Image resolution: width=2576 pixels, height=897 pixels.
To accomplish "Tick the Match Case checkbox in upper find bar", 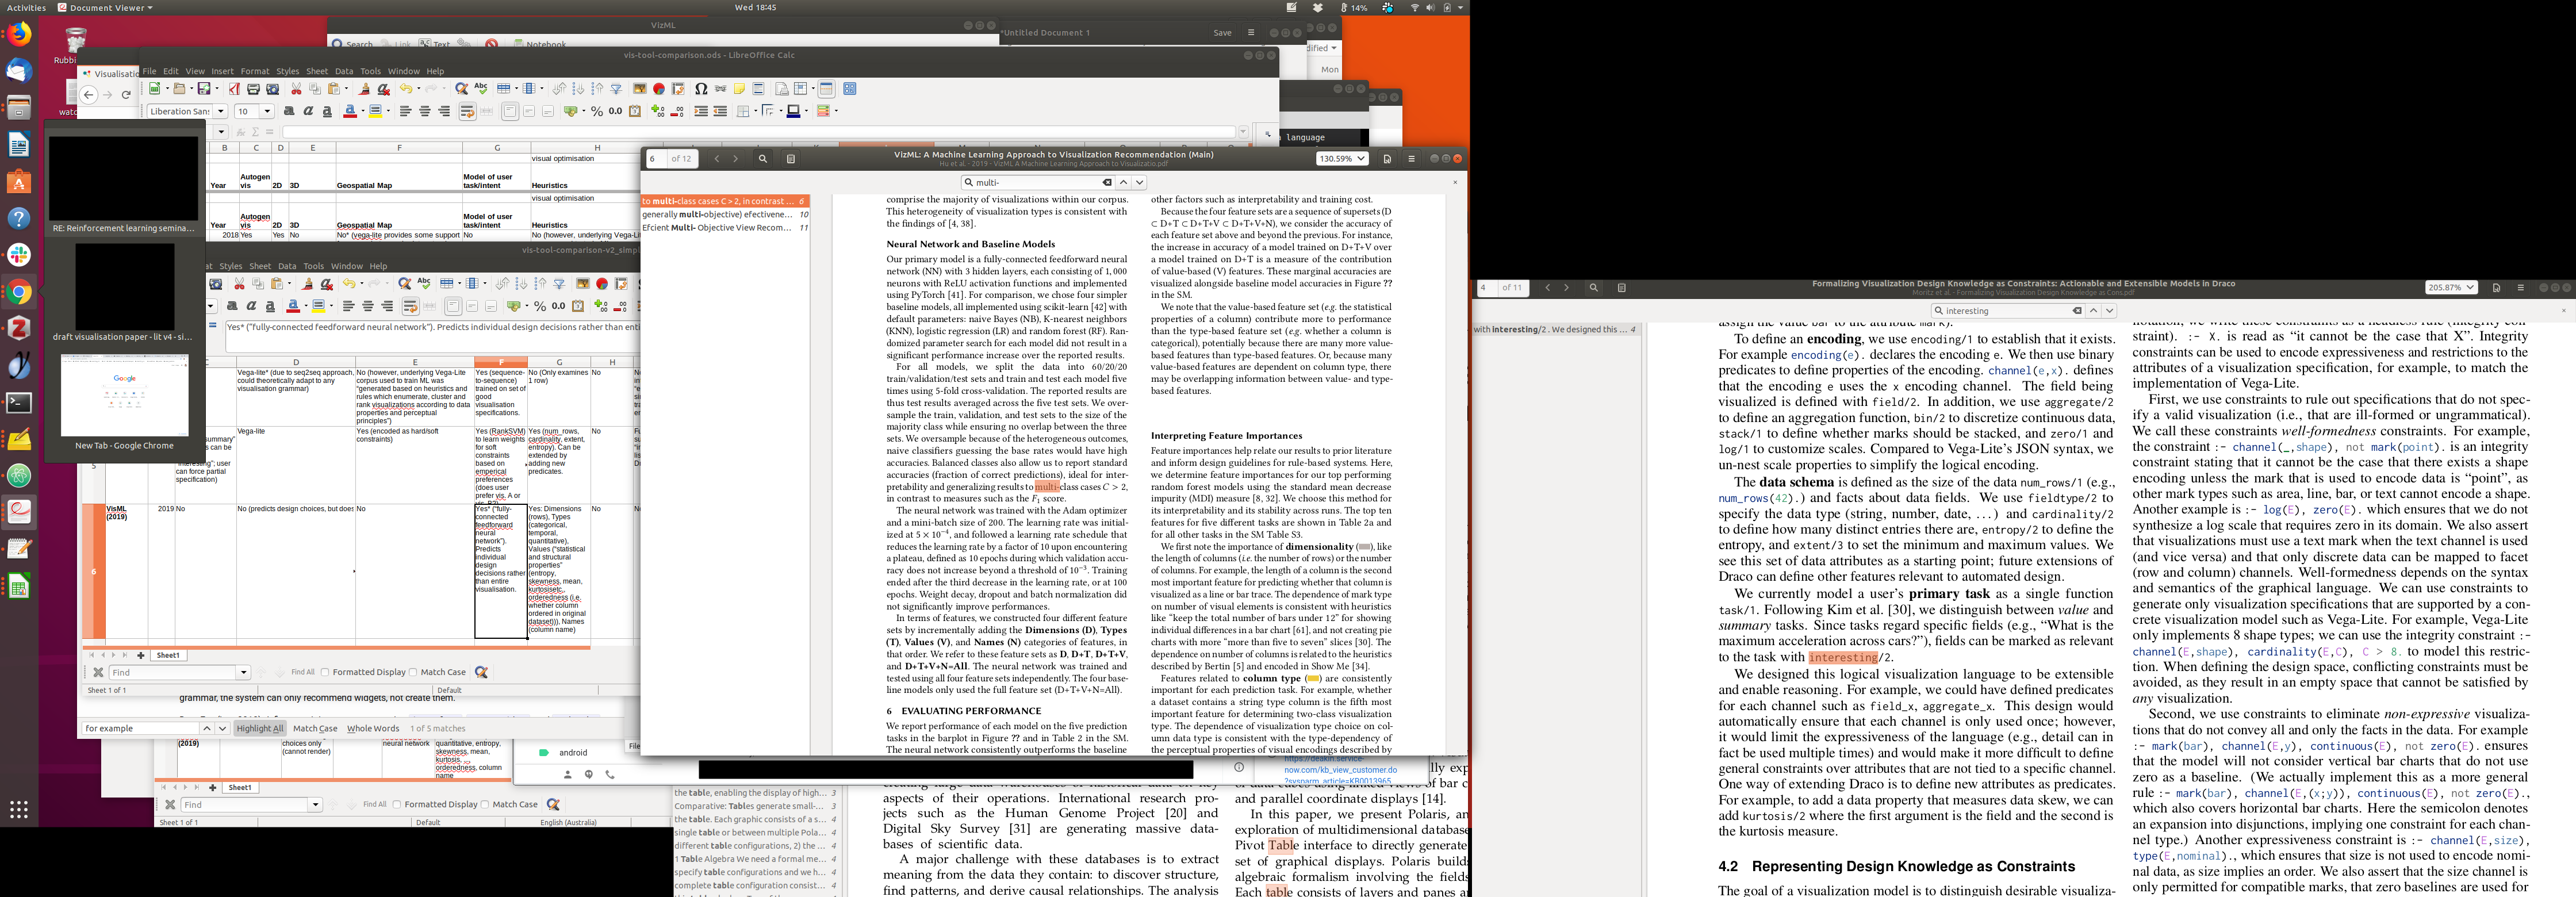I will pos(413,672).
